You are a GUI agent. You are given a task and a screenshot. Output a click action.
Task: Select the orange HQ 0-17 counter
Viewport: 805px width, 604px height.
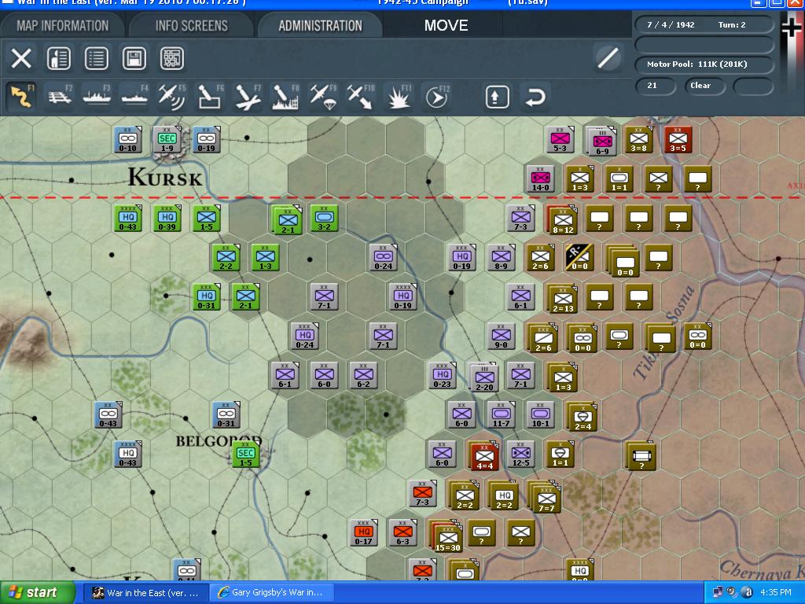click(363, 532)
